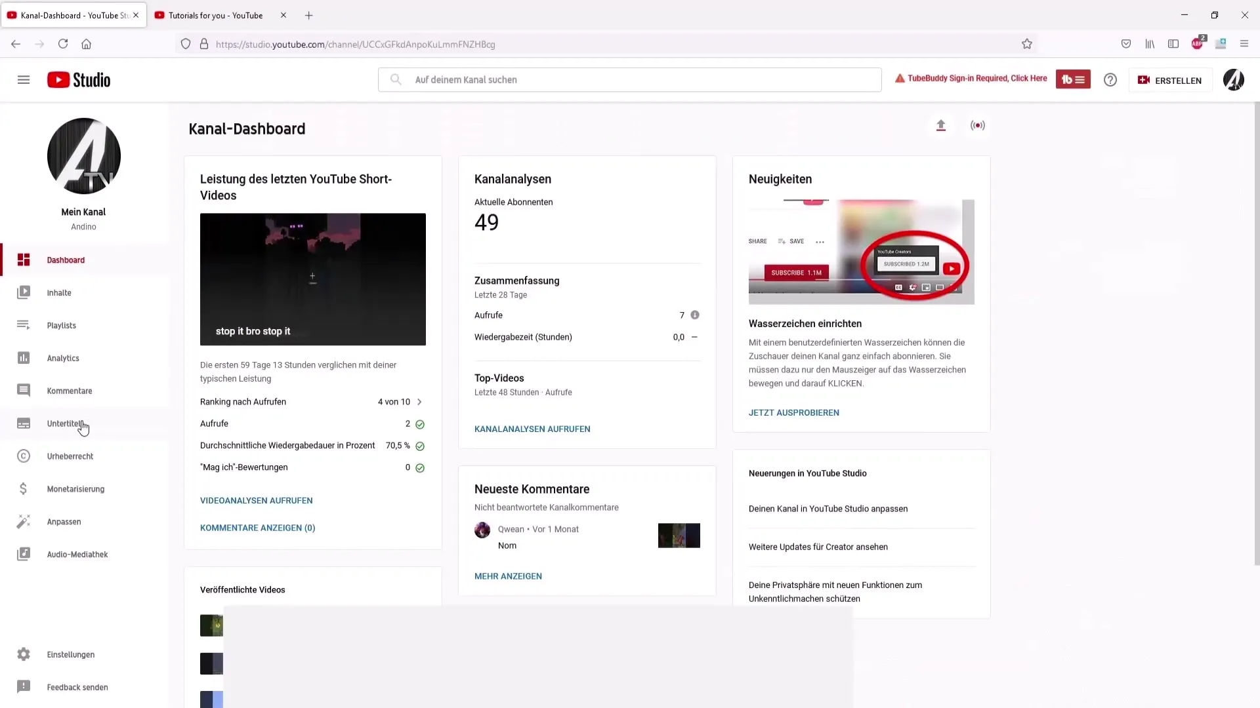Screen dimensions: 1260x708
Task: Select the Kommentare sidebar icon
Action: click(24, 390)
